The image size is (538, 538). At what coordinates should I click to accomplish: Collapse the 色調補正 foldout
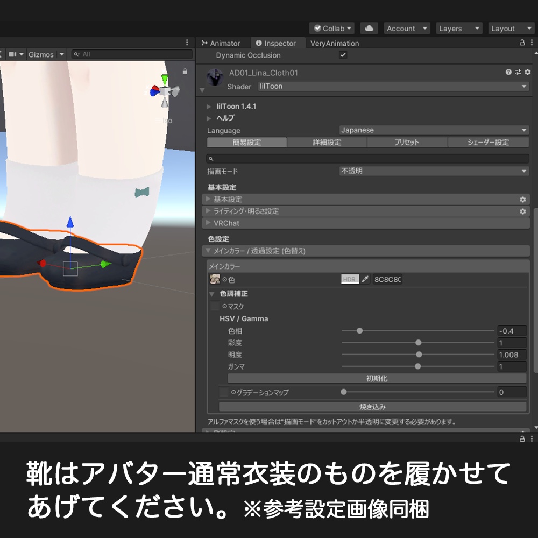tap(212, 294)
